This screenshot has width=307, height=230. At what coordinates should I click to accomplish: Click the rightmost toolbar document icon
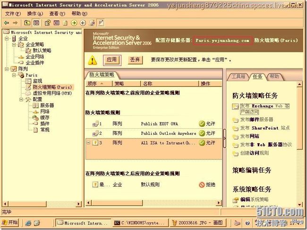click(x=101, y=23)
